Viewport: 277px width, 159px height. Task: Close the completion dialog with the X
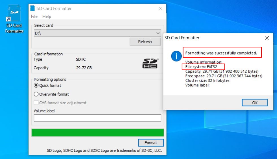(x=267, y=38)
